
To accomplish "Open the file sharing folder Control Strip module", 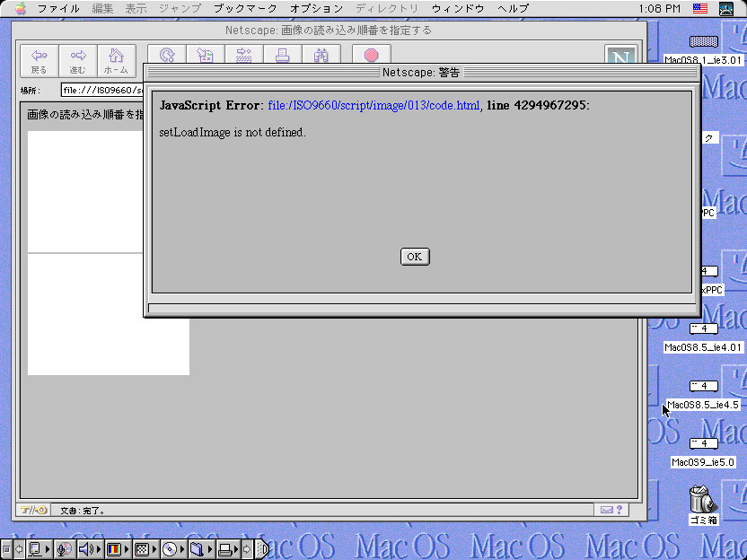I will pyautogui.click(x=200, y=549).
